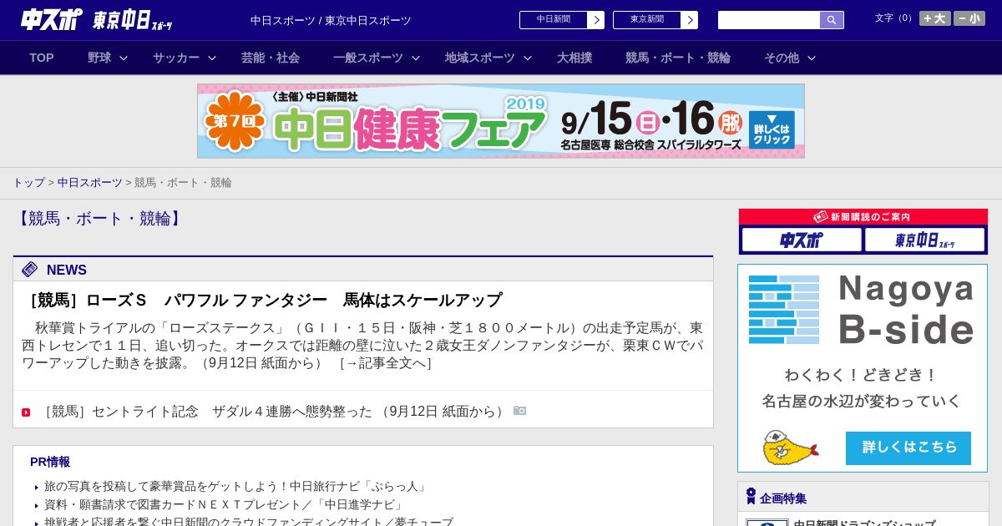Click the Chunichi Sports logo in the header
Viewport: 1002px width, 526px height.
pyautogui.click(x=52, y=19)
